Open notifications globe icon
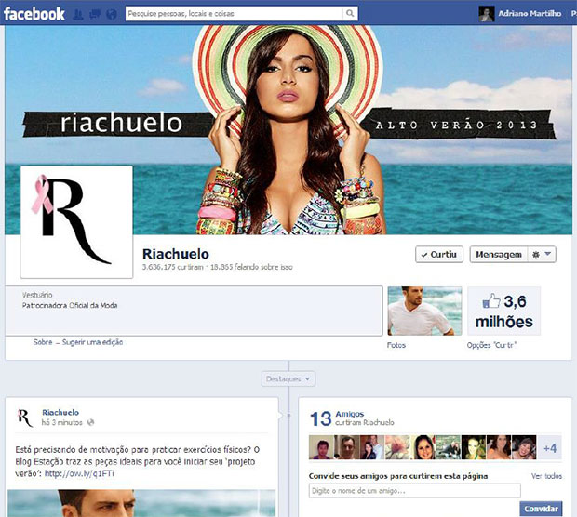Image resolution: width=577 pixels, height=517 pixels. [112, 14]
